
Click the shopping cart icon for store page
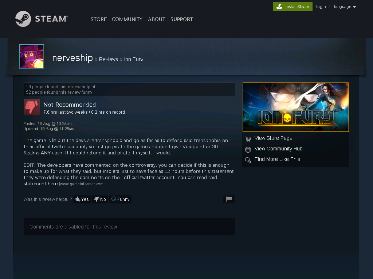point(248,139)
